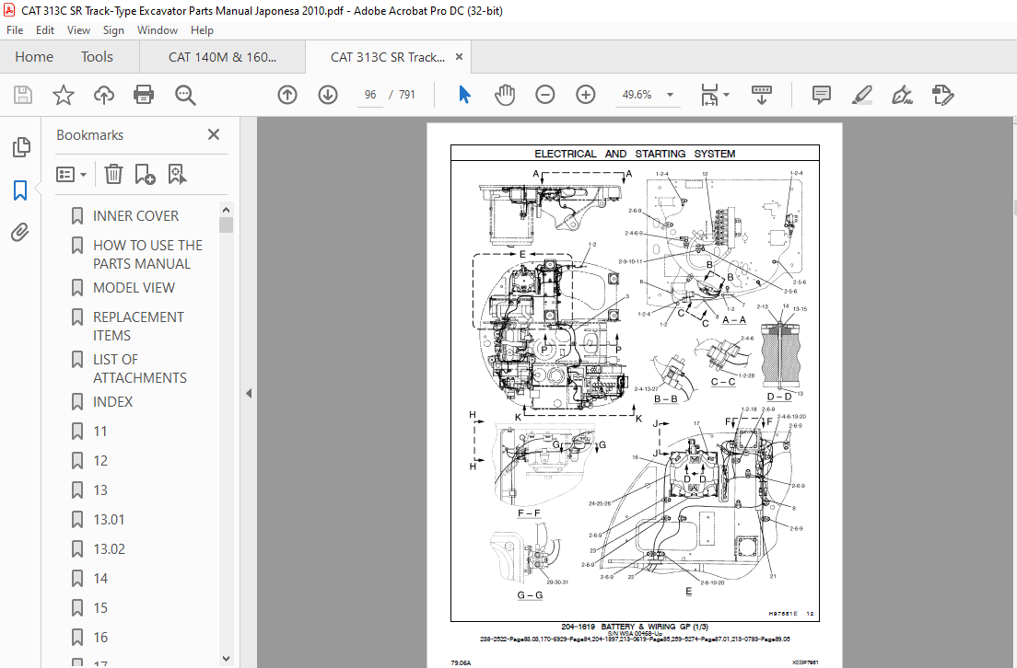Delete selected bookmark trash icon

pyautogui.click(x=113, y=174)
